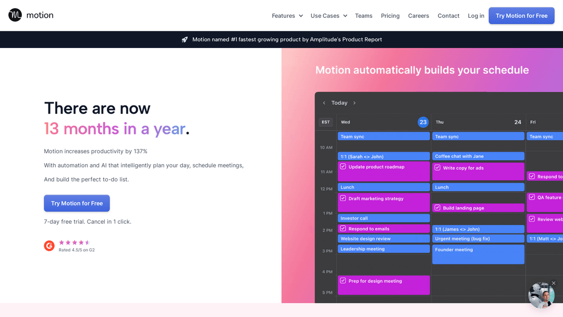Click the motion wordmark text

coord(40,15)
